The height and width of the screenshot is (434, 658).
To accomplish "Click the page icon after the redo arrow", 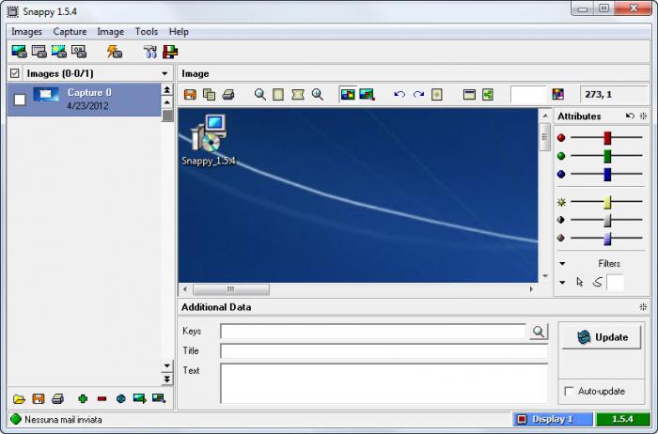I will (437, 94).
